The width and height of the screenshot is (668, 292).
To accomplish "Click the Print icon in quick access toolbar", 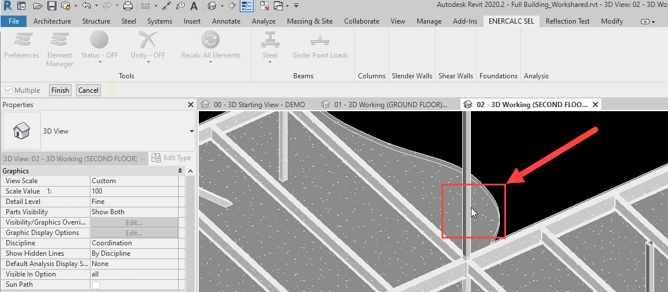I will click(127, 6).
